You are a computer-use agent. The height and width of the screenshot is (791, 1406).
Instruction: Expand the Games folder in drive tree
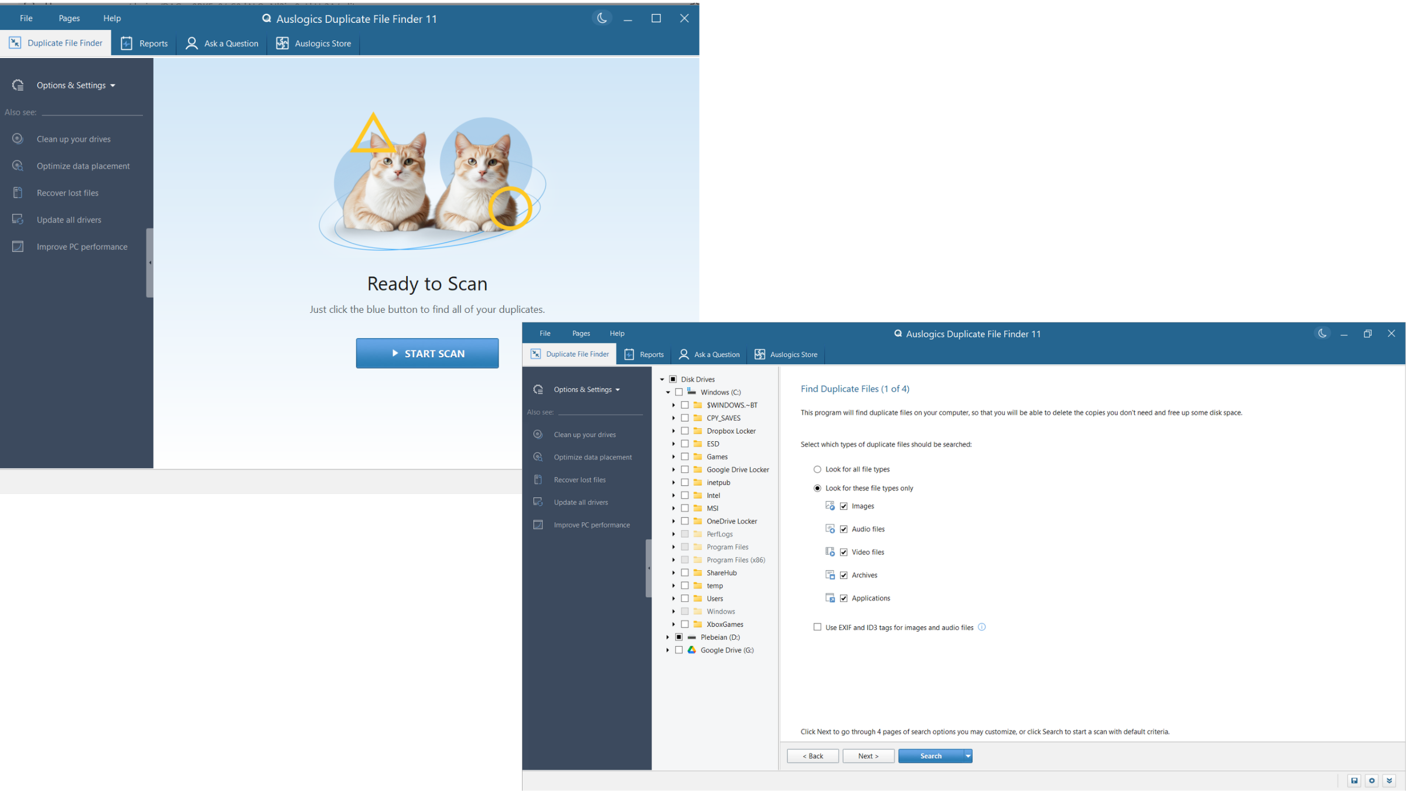673,456
